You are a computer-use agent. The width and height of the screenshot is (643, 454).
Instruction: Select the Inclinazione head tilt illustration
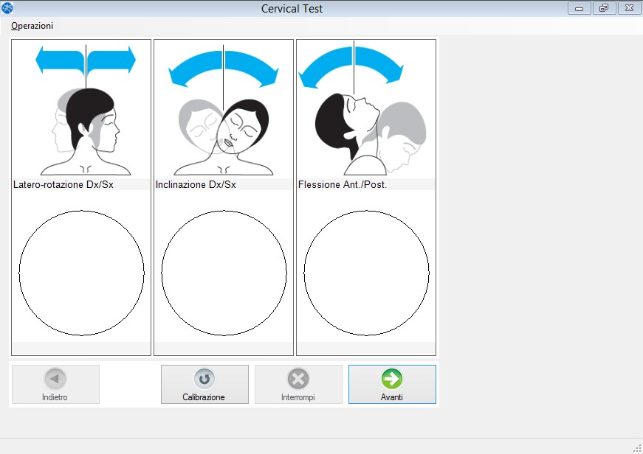(x=224, y=110)
